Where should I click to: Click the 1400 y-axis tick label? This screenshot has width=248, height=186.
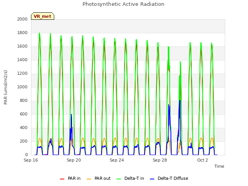22,60
